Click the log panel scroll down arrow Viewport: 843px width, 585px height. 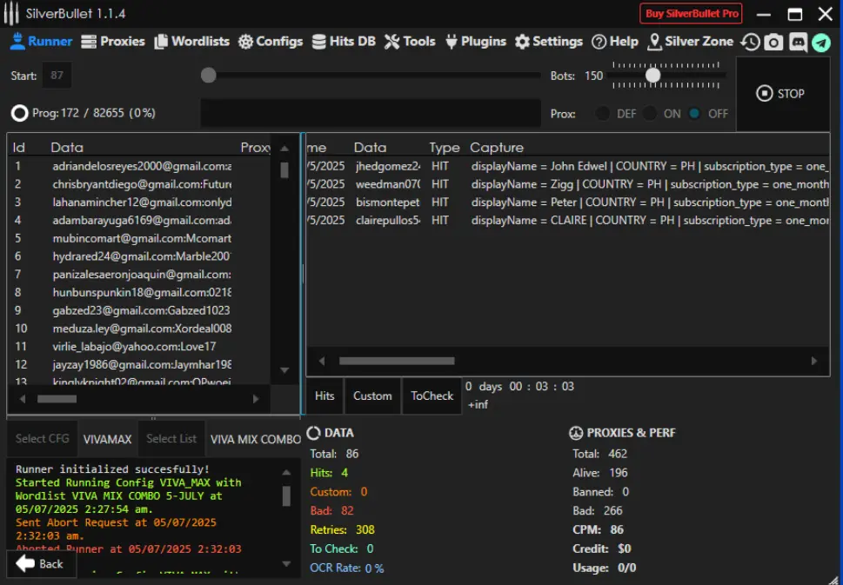286,563
